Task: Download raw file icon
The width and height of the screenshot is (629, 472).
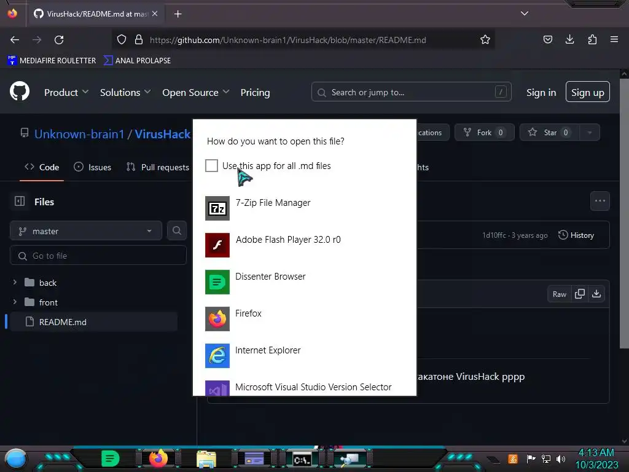Action: (x=596, y=294)
